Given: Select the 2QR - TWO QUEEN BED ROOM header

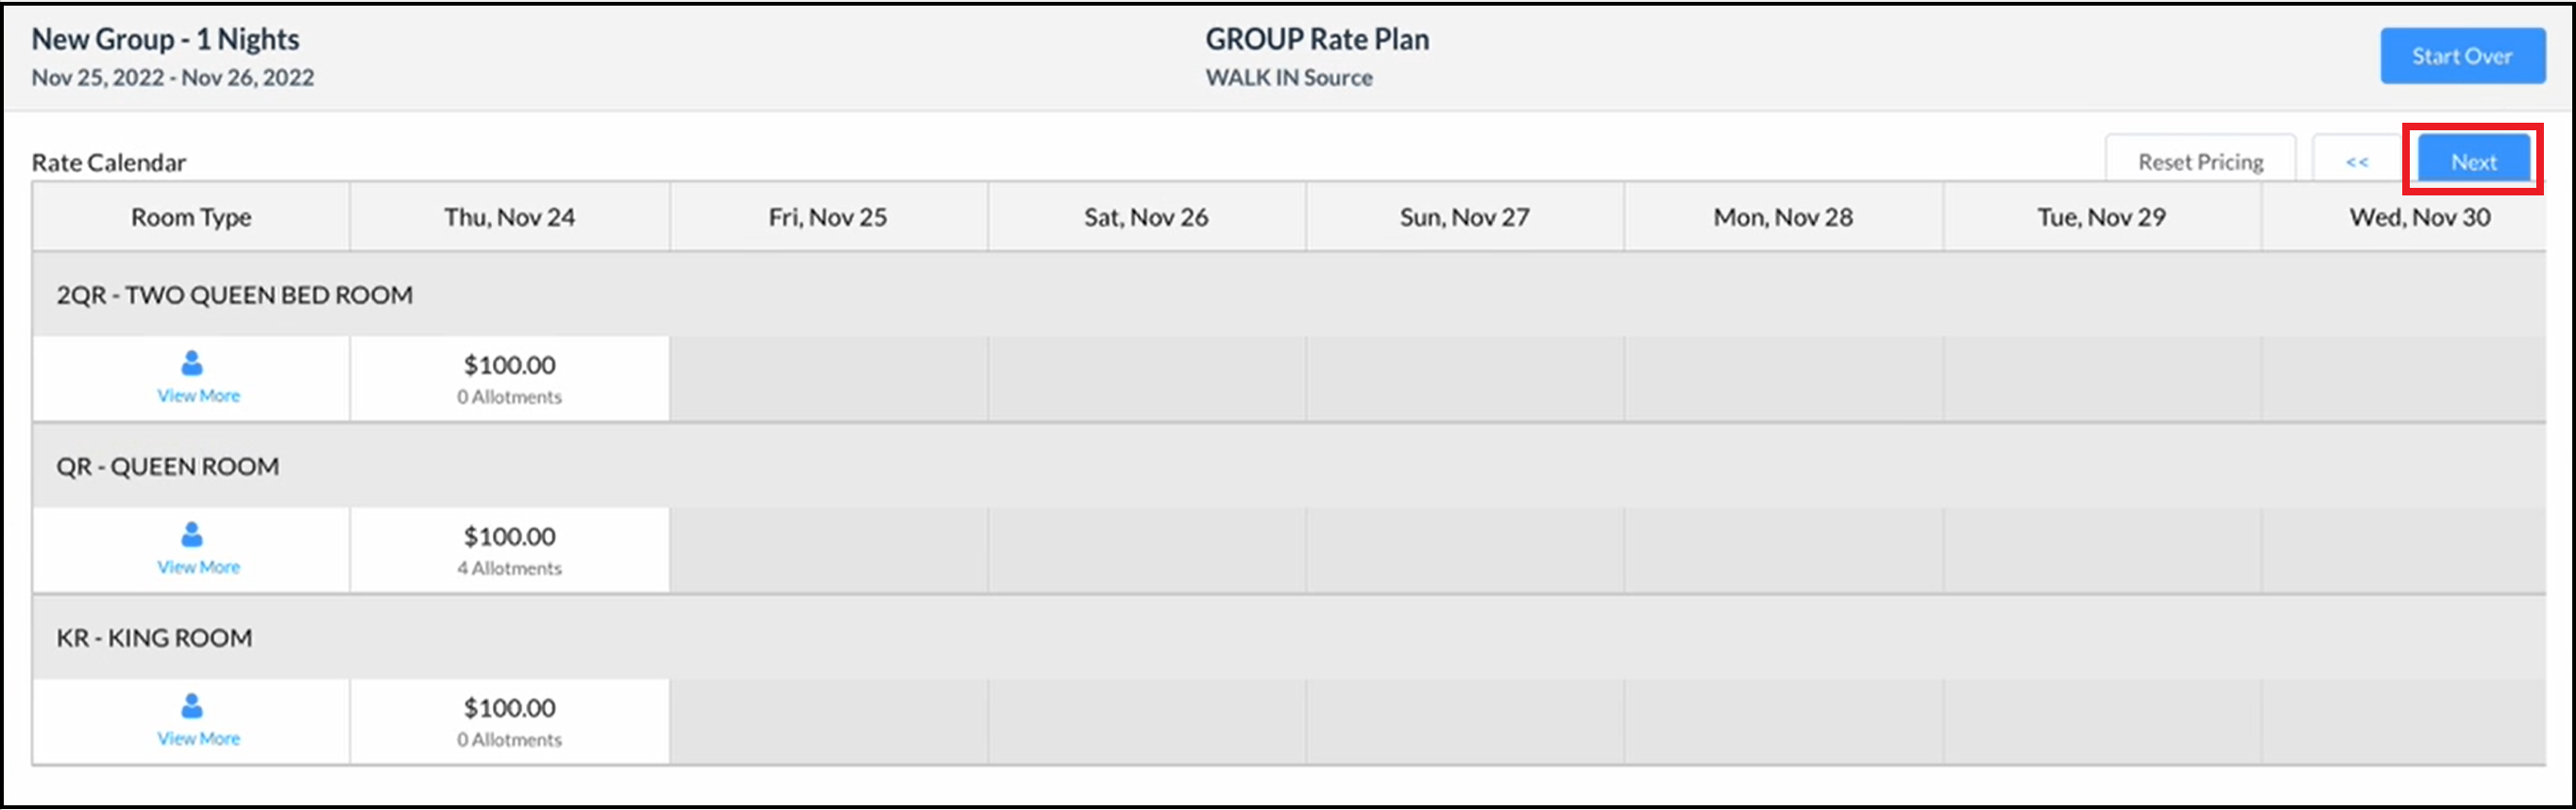Looking at the screenshot, I should [x=236, y=294].
